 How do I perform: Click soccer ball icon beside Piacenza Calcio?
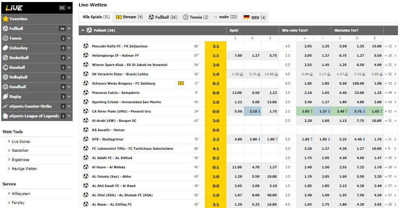click(86, 93)
